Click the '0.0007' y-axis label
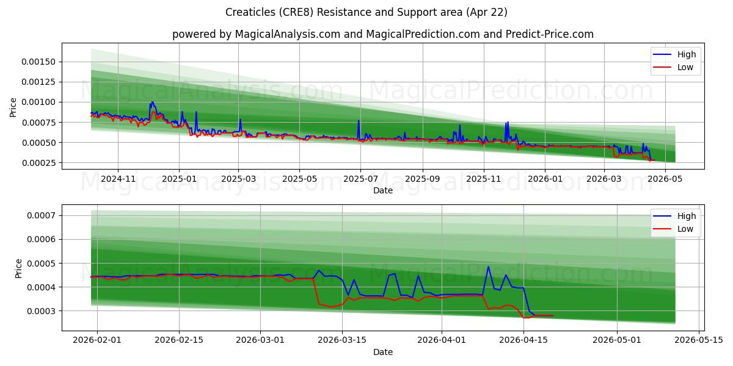Image resolution: width=733 pixels, height=366 pixels. (43, 215)
